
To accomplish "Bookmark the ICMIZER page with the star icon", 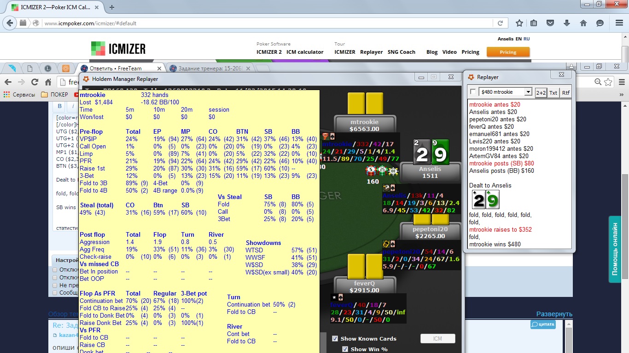I will coord(519,23).
